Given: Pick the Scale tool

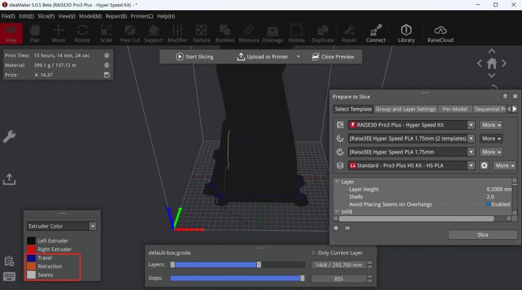Looking at the screenshot, I should click(x=106, y=33).
